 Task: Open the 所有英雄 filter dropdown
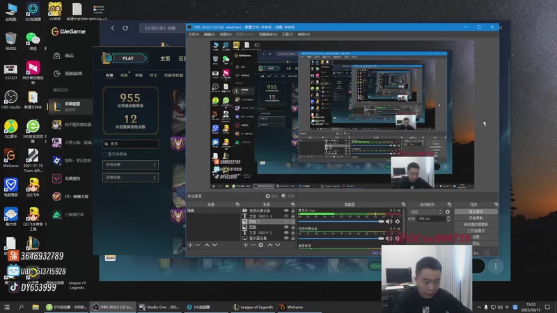[x=130, y=165]
